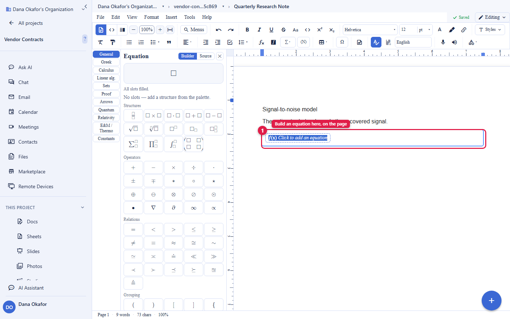The height and width of the screenshot is (319, 510).
Task: Toggle the spell check button
Action: [376, 42]
